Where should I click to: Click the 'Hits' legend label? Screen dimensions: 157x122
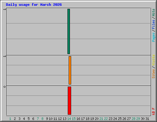pos(153,13)
